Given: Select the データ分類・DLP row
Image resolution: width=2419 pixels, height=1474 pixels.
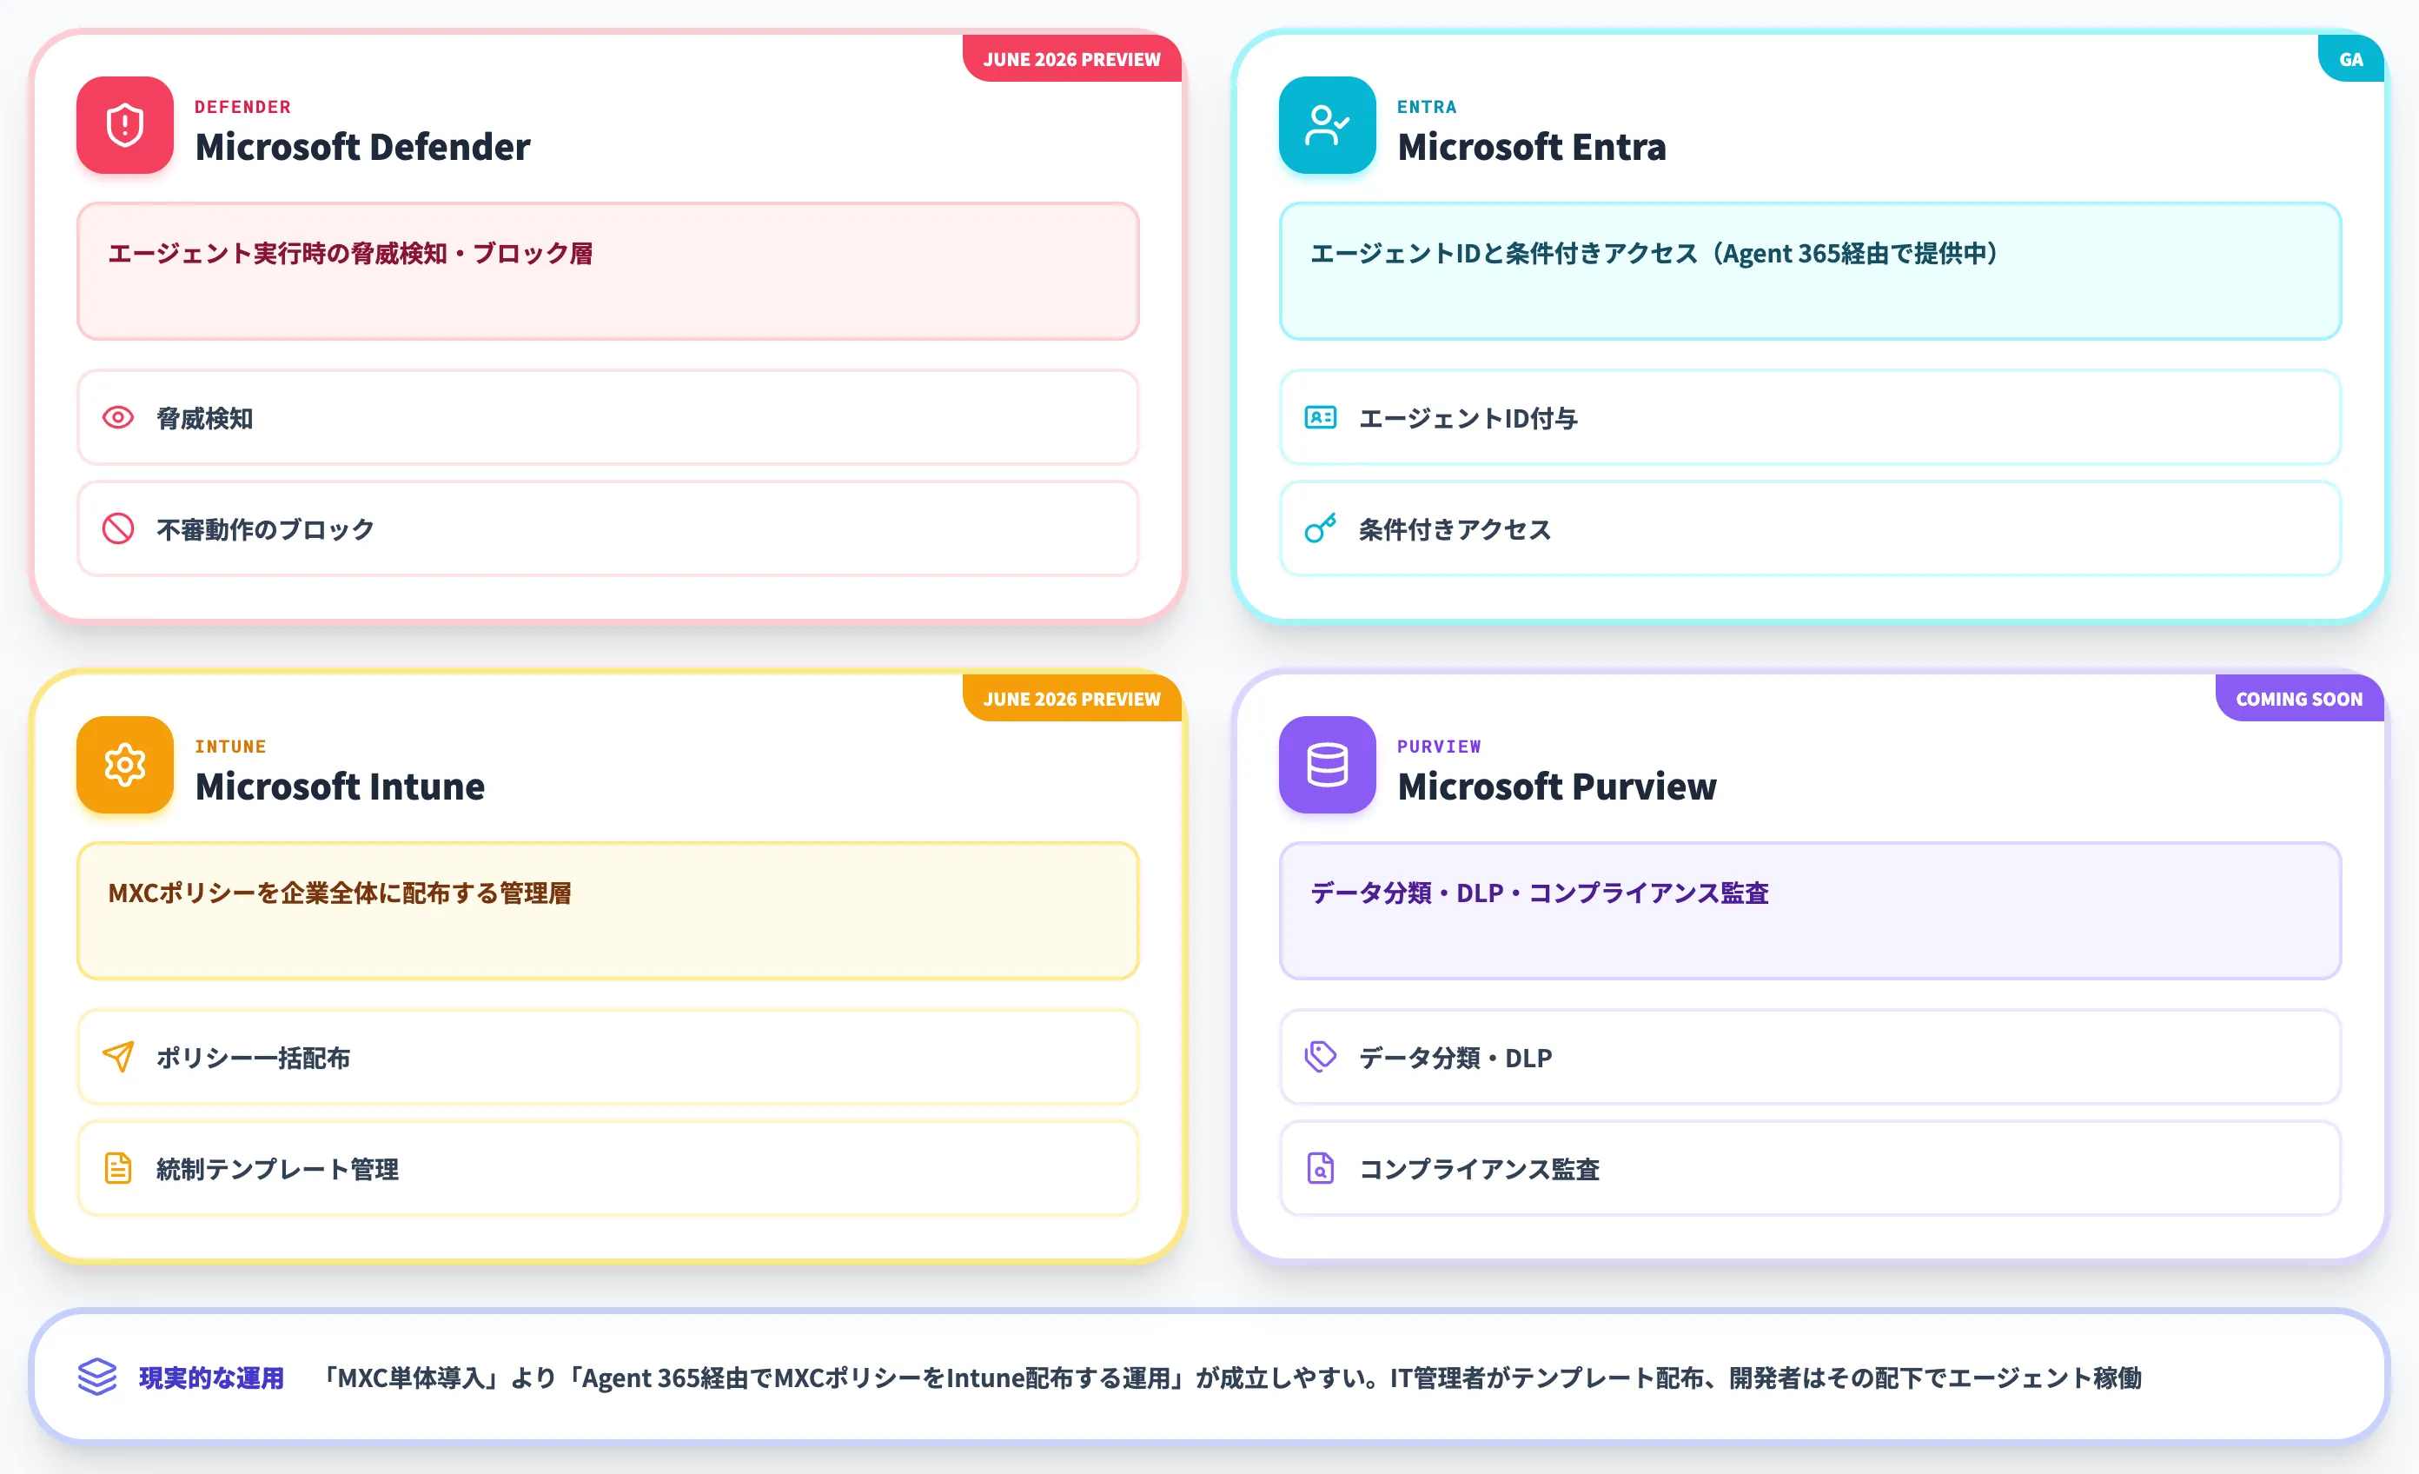Looking at the screenshot, I should coord(1809,1057).
